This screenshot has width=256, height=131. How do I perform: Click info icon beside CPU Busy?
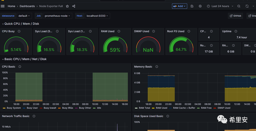19,31
